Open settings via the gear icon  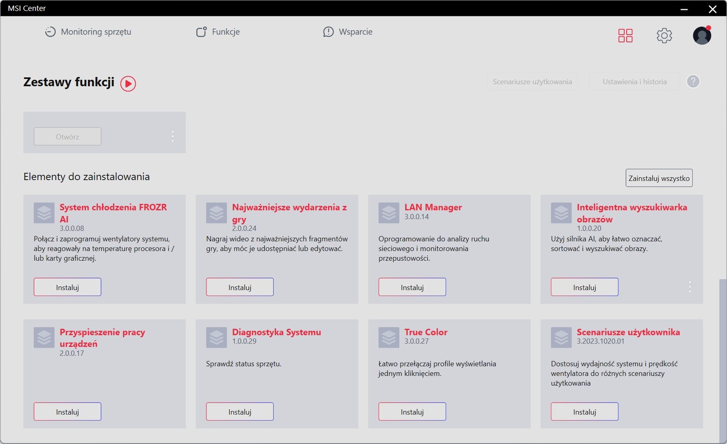(x=664, y=35)
